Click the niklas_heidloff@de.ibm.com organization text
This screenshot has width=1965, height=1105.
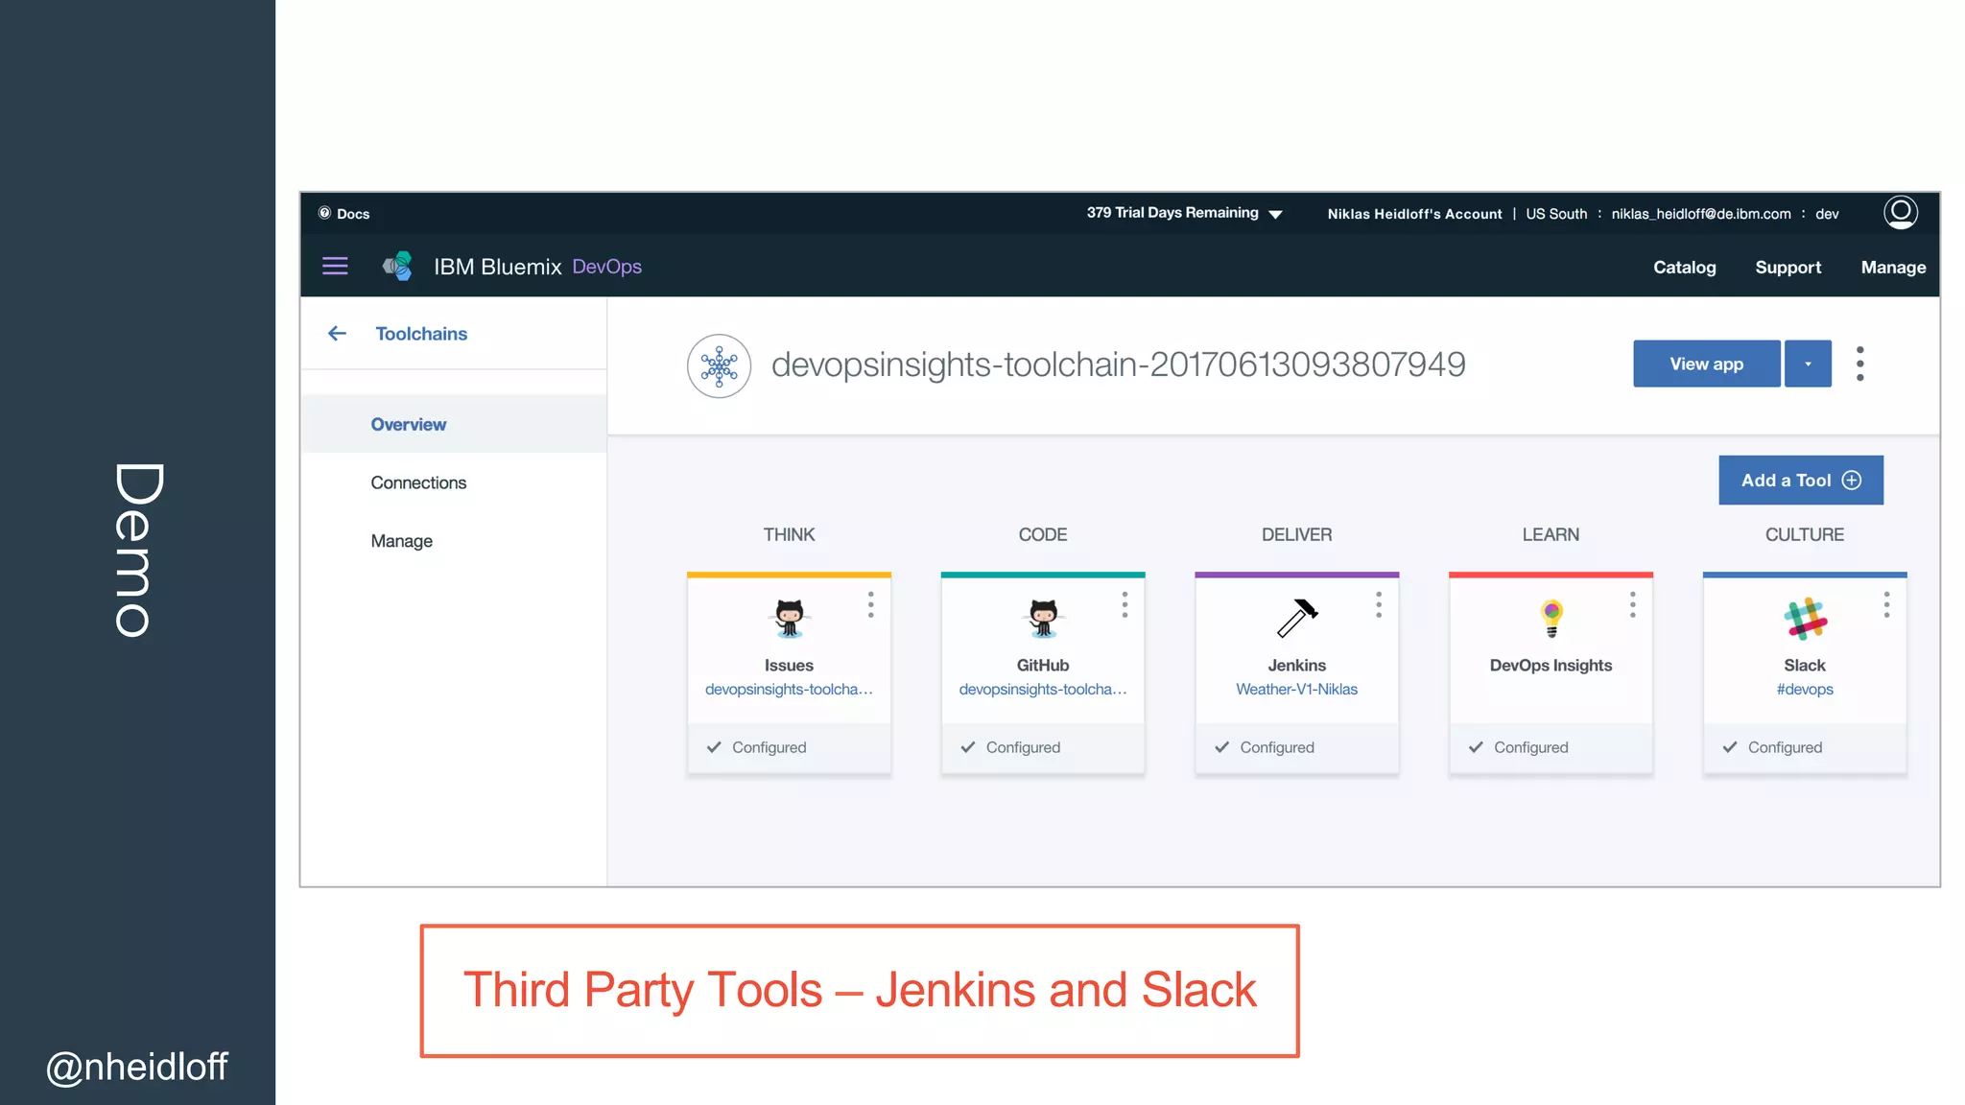[1701, 214]
